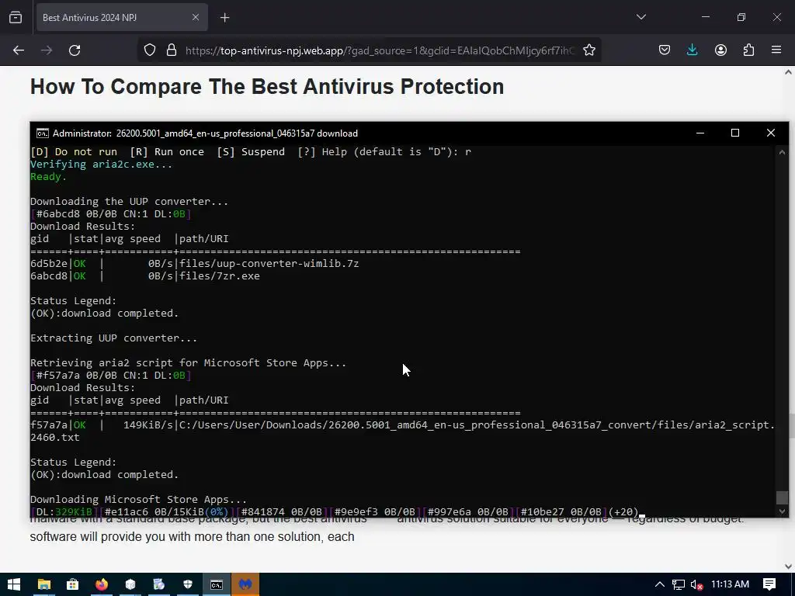Restore down the Firefox browser window
795x596 pixels.
(x=741, y=17)
